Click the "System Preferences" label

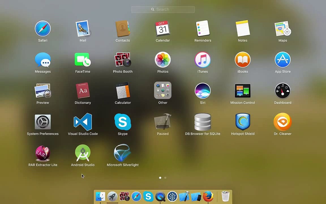[43, 134]
